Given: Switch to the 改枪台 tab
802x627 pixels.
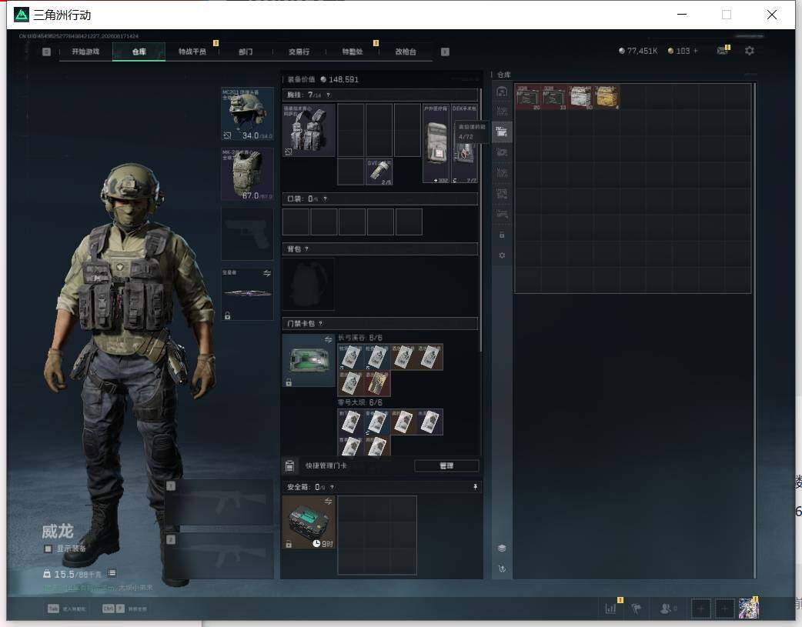Looking at the screenshot, I should point(406,52).
